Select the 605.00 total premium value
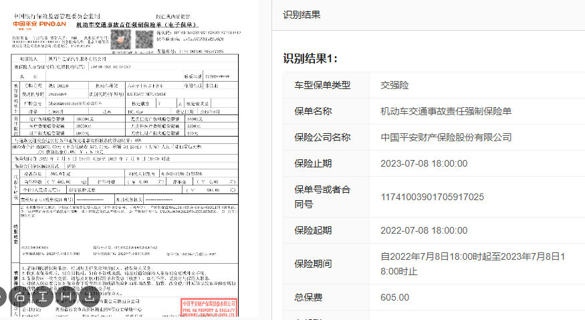The image size is (585, 320). pyautogui.click(x=394, y=298)
